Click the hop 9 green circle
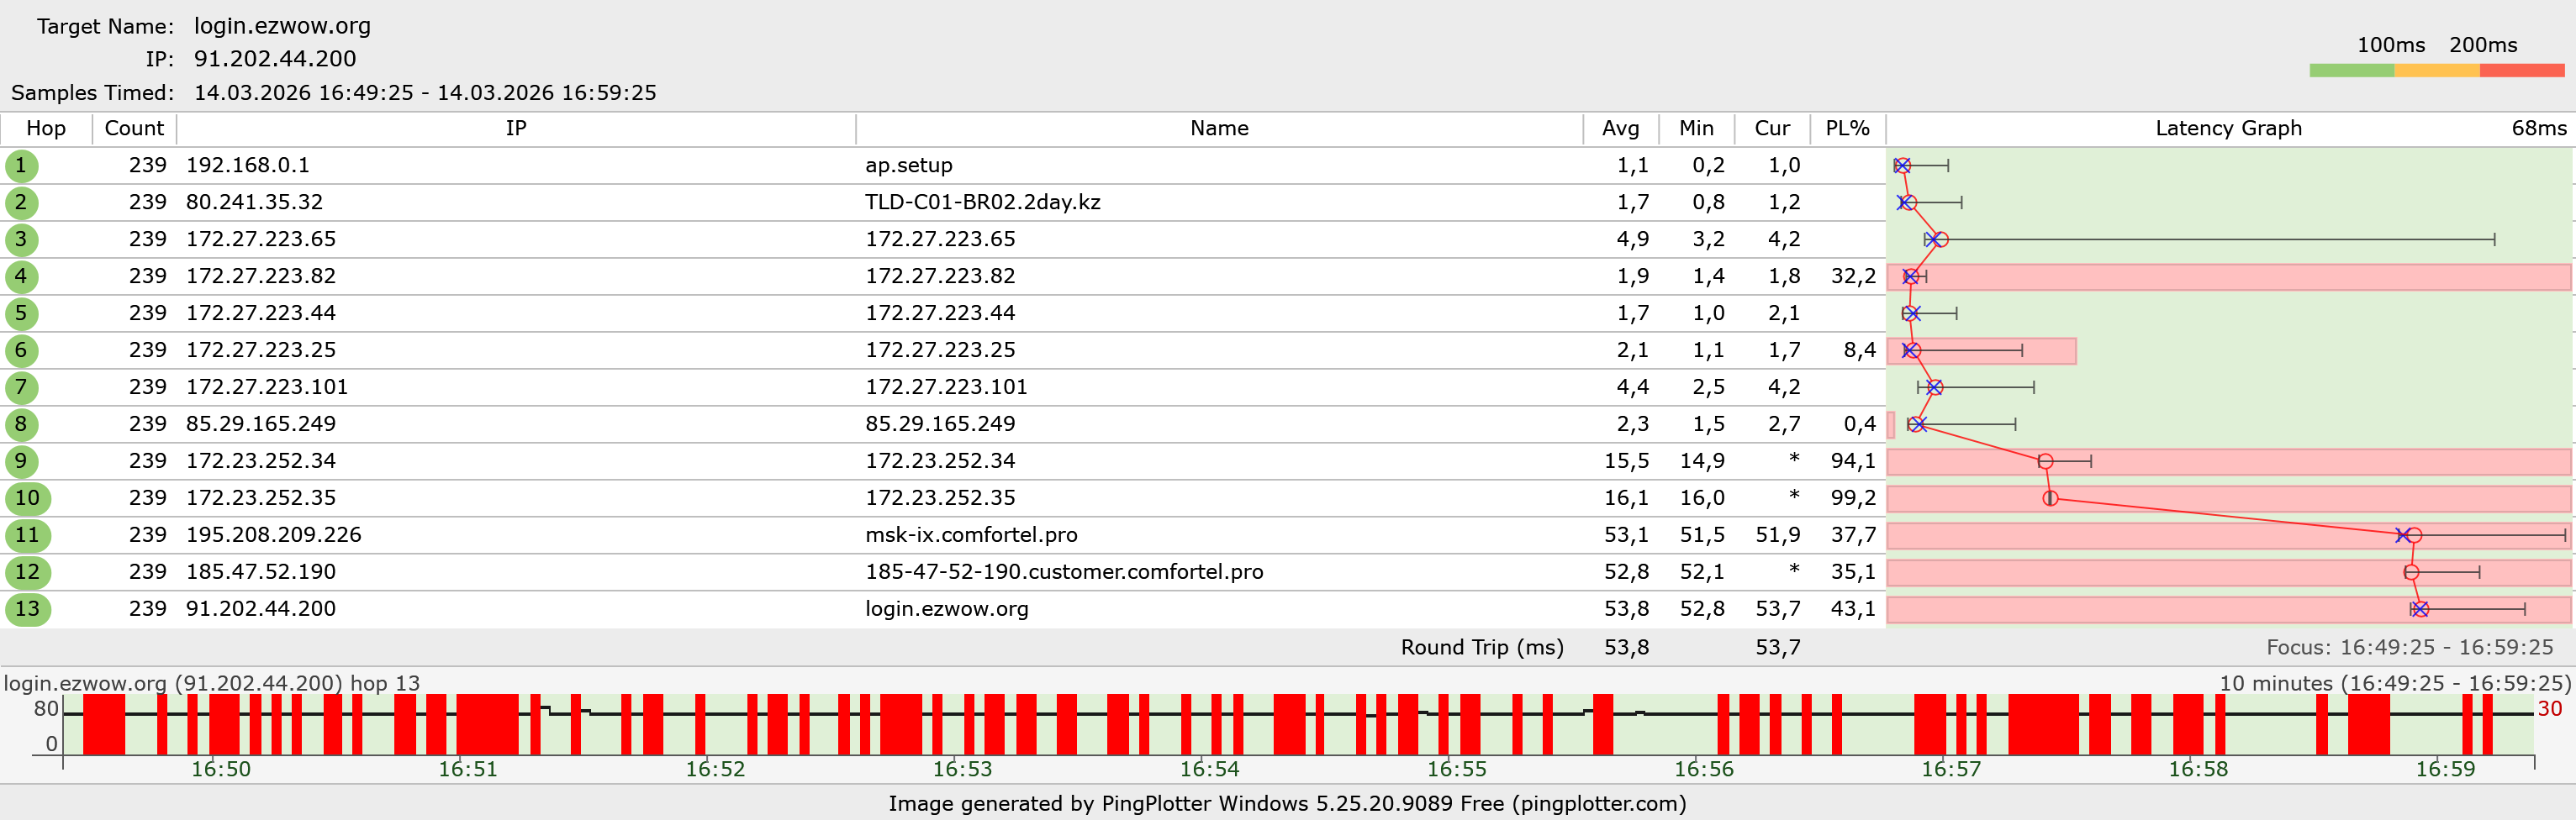The image size is (2576, 820). (x=21, y=461)
